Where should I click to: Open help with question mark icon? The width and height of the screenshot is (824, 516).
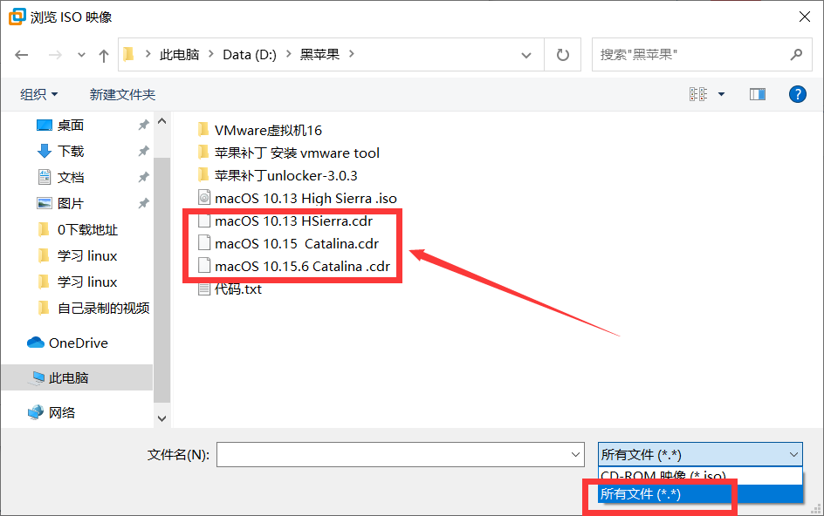pos(798,94)
